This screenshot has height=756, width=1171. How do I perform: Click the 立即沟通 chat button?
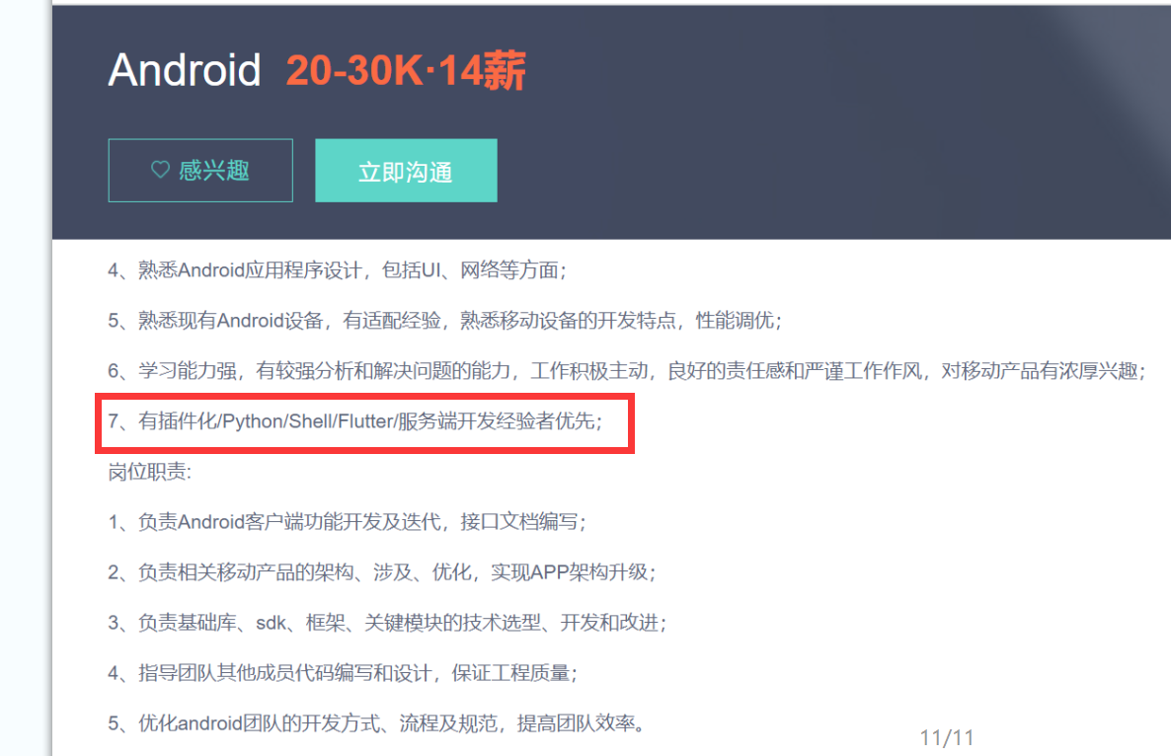(406, 170)
